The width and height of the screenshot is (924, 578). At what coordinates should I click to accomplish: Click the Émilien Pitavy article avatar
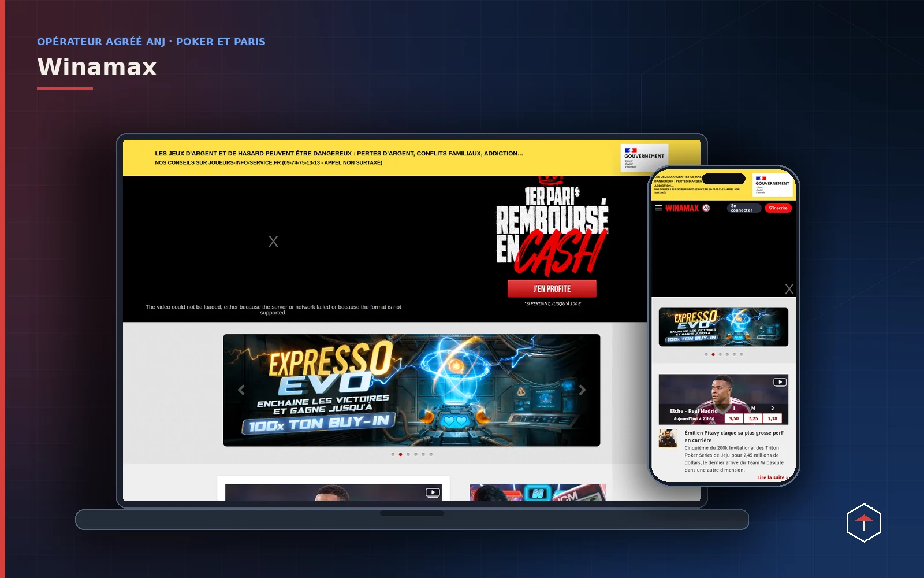click(668, 438)
